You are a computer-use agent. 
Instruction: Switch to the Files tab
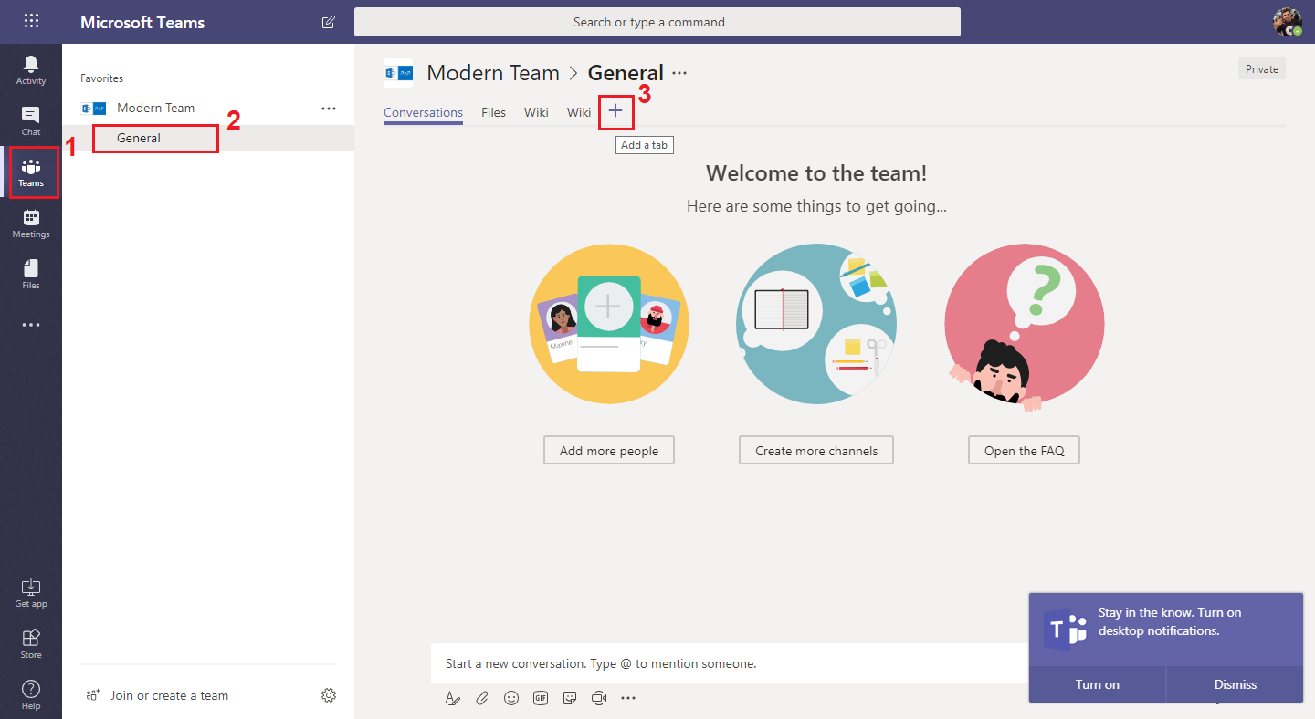tap(493, 112)
